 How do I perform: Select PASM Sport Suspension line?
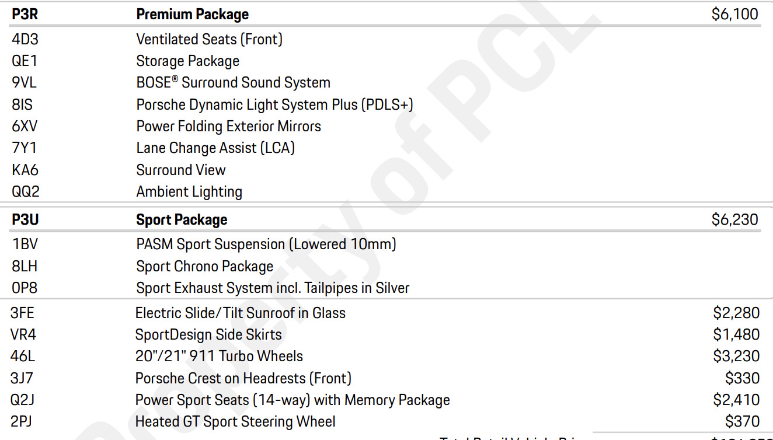click(x=266, y=244)
